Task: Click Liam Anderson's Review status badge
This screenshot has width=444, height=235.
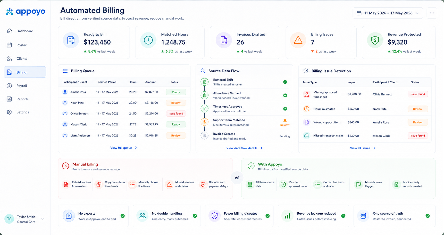Action: click(x=176, y=136)
